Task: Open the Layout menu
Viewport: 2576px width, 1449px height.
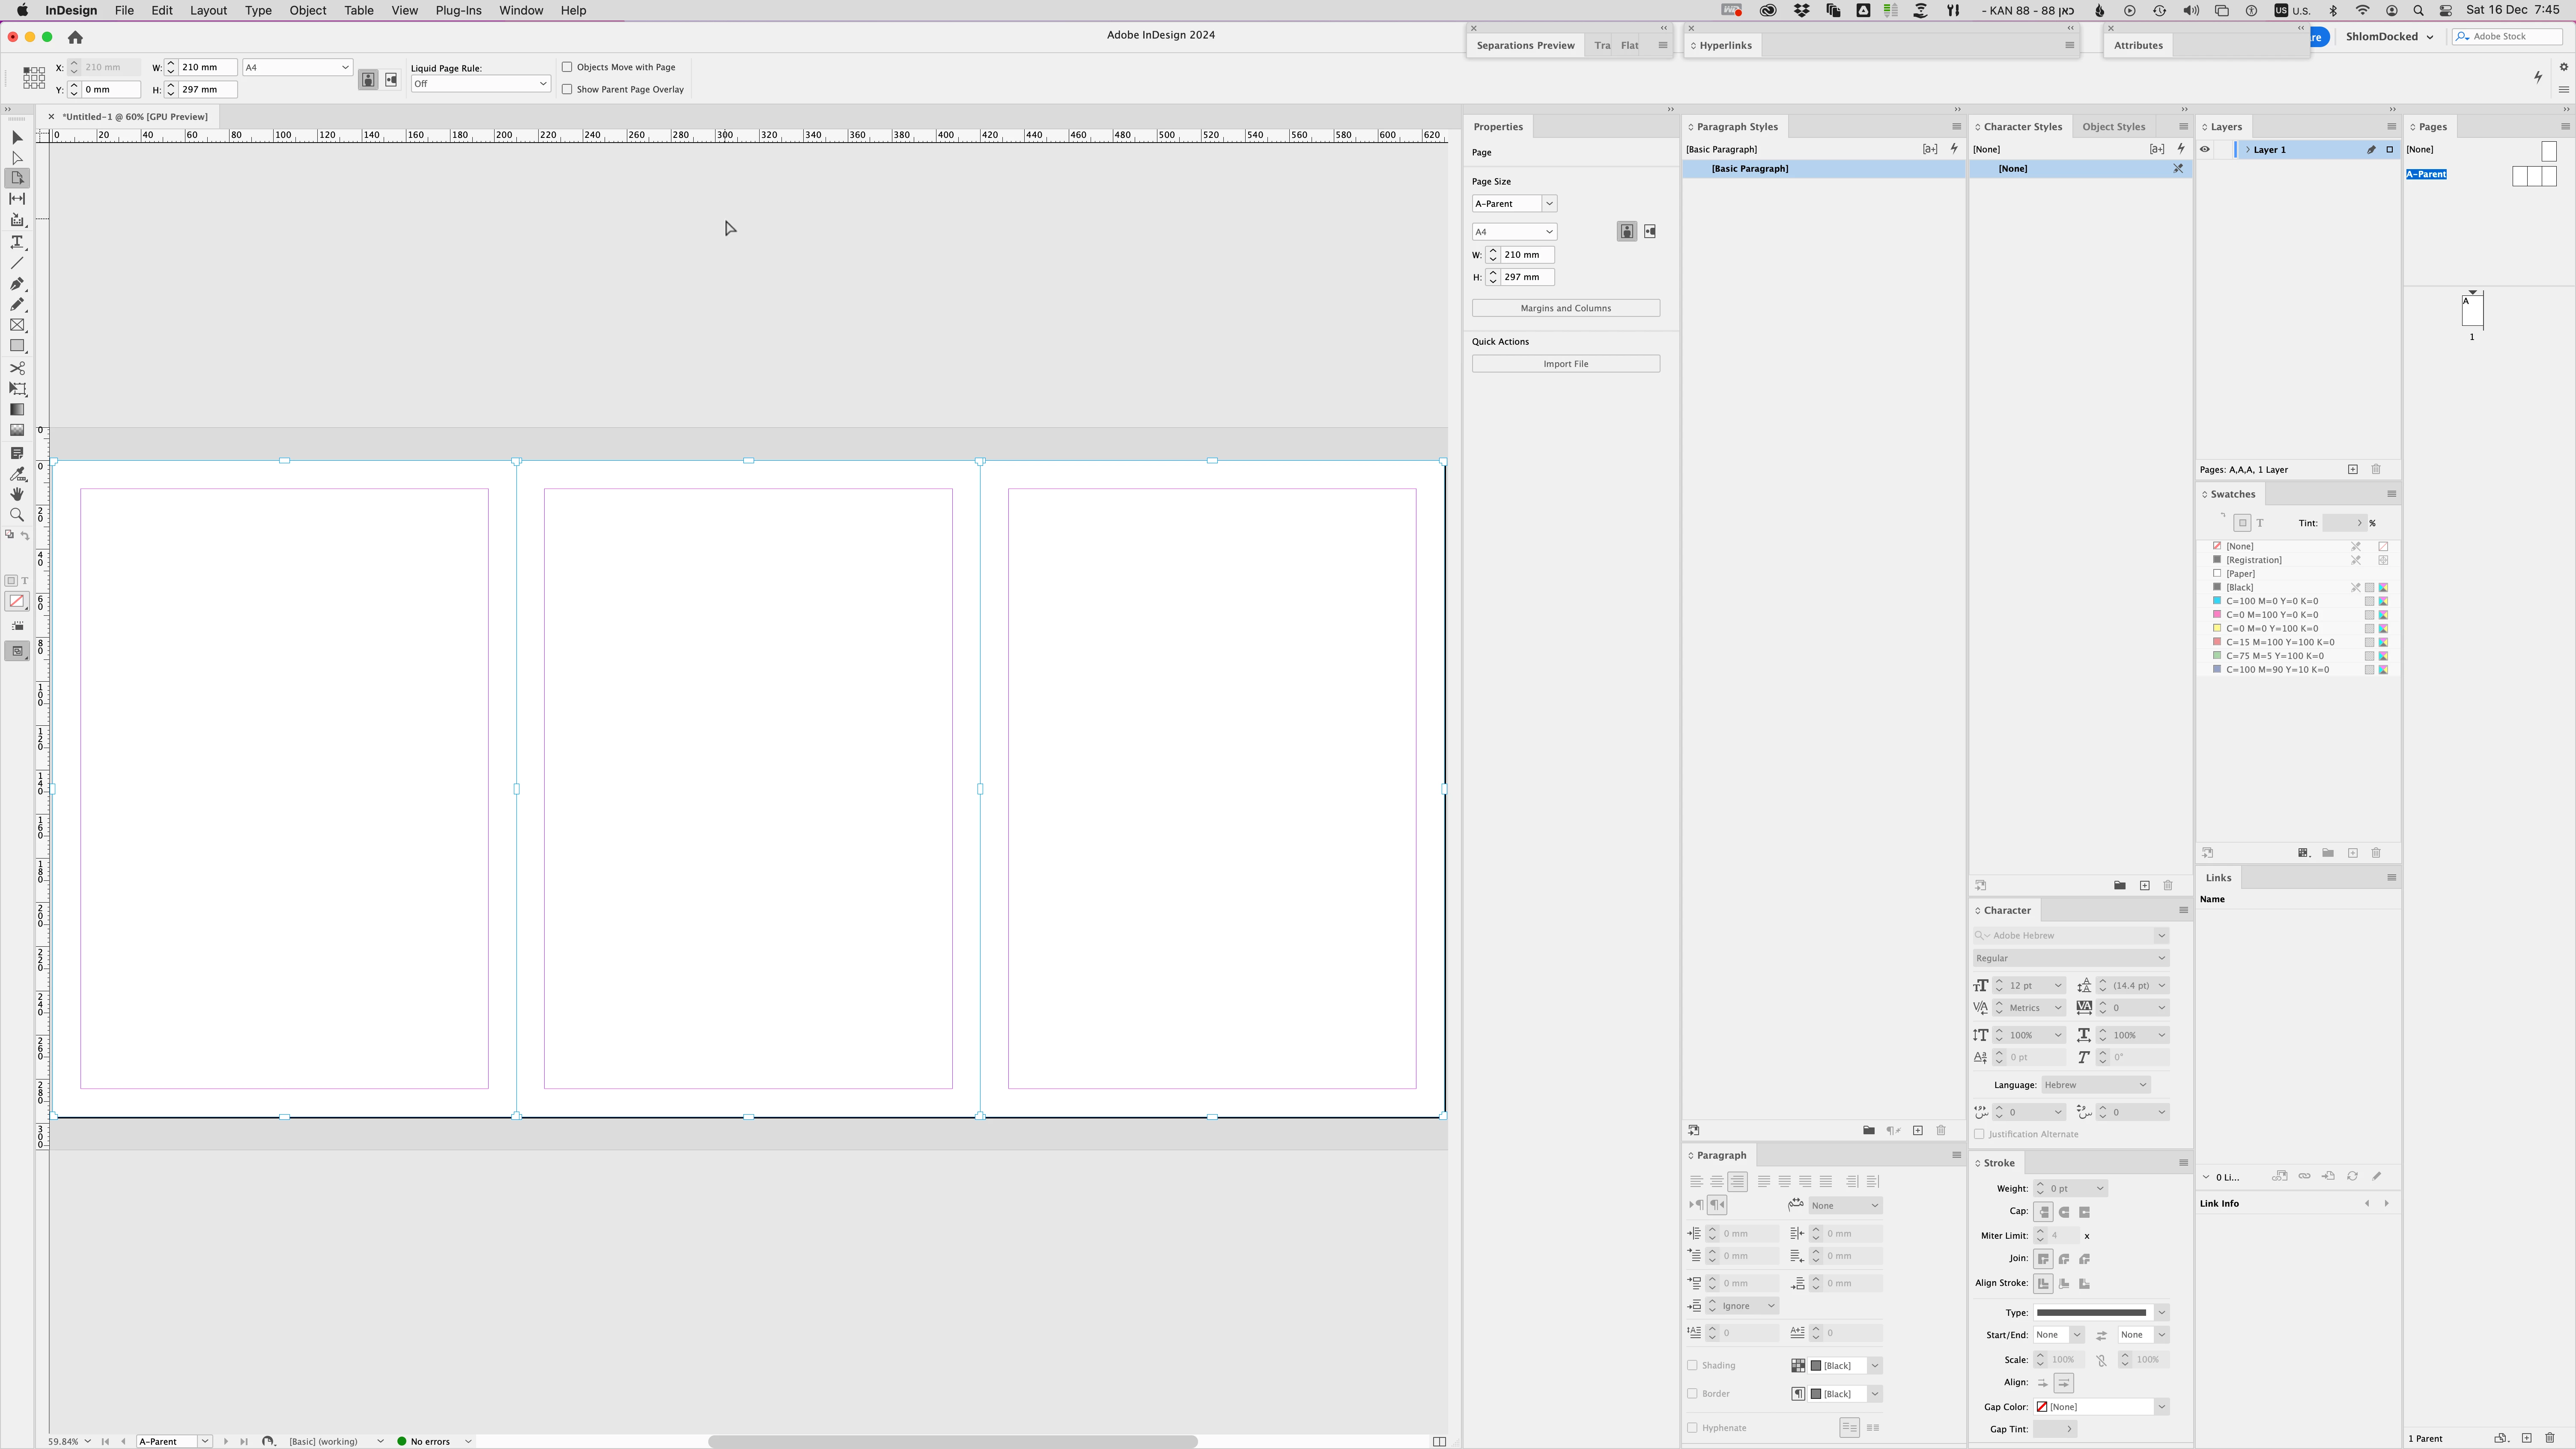Action: click(x=208, y=10)
